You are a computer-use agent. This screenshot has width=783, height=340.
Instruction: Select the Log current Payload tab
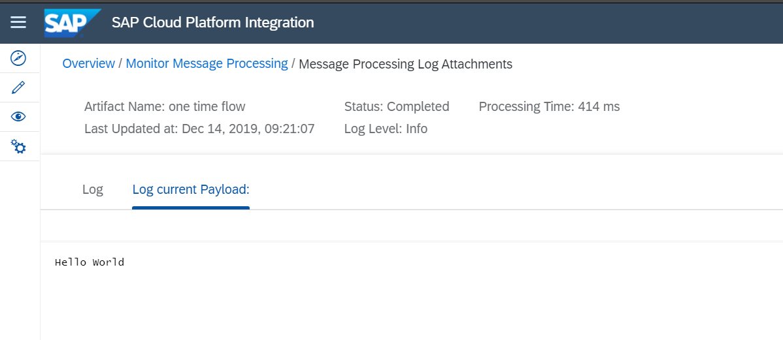pyautogui.click(x=191, y=190)
